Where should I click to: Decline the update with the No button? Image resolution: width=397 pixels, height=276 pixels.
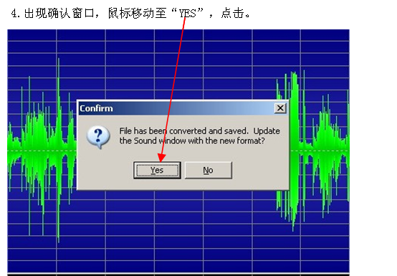click(x=209, y=171)
